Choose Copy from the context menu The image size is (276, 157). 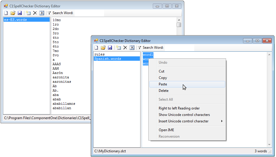[187, 78]
